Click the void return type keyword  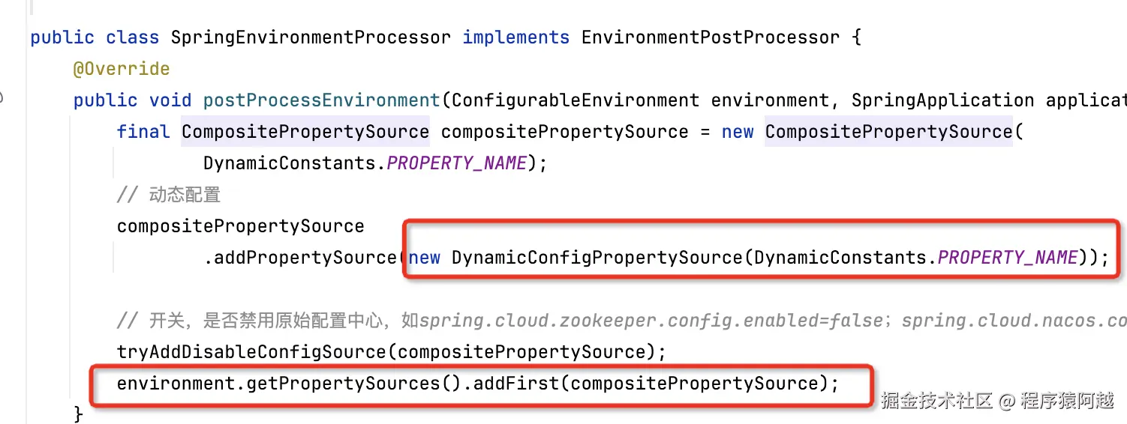[170, 100]
